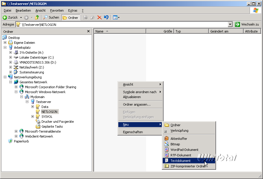Close the Ordner side panel
Screen dimensions: 263x179
(x=88, y=31)
